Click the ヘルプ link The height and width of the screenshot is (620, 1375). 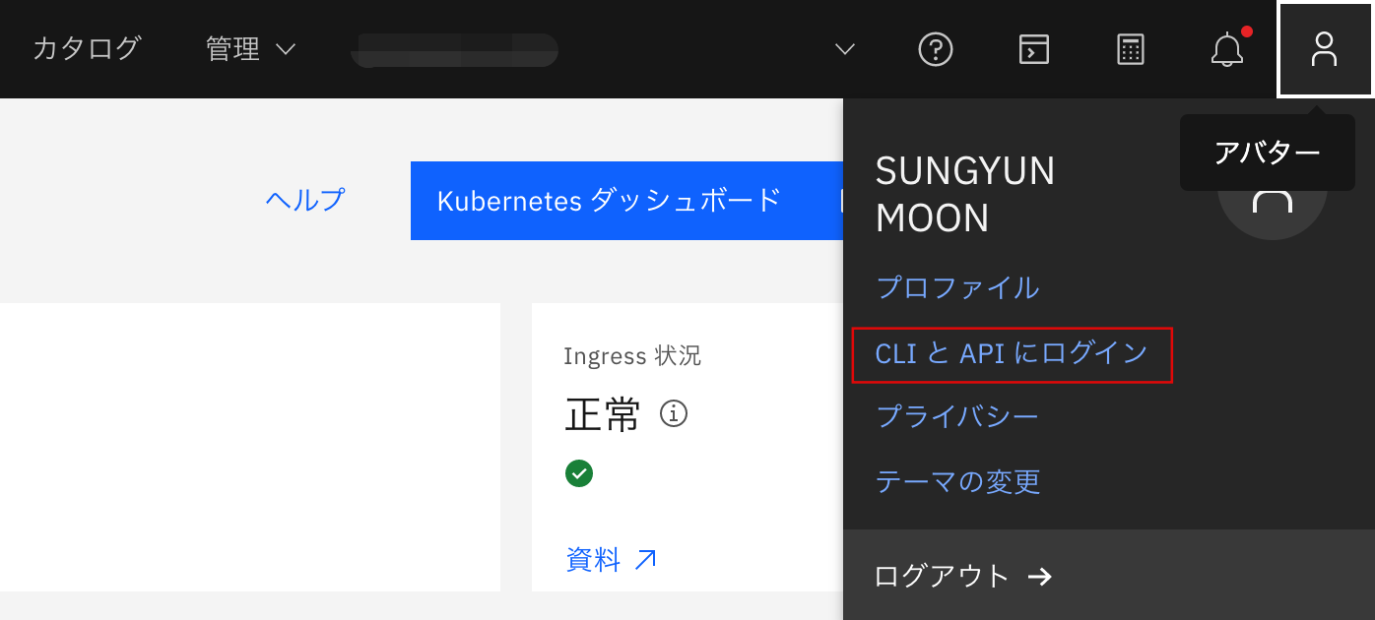[304, 200]
